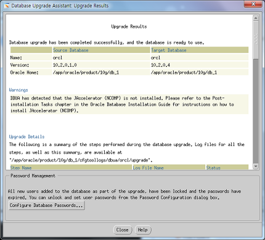Click the Password Management group label

click(x=33, y=176)
